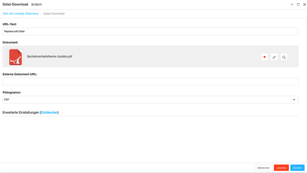Focus the Externe Dokument-URL field
The height and width of the screenshot is (173, 307).
coord(150,82)
